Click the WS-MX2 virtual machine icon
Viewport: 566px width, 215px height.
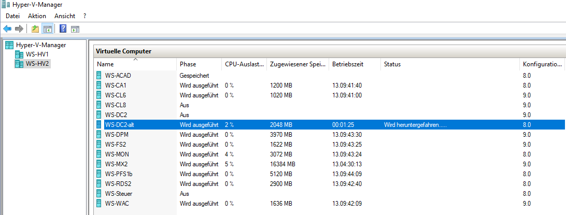(x=99, y=164)
